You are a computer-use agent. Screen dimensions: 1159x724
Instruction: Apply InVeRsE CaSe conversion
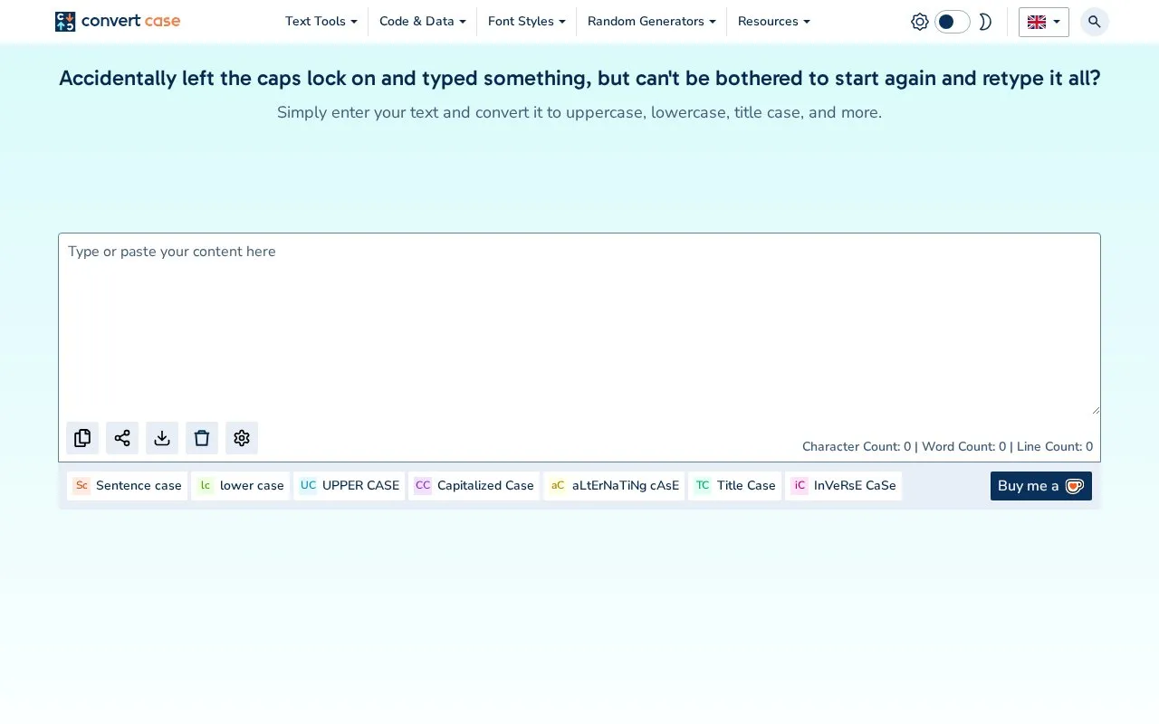(843, 486)
